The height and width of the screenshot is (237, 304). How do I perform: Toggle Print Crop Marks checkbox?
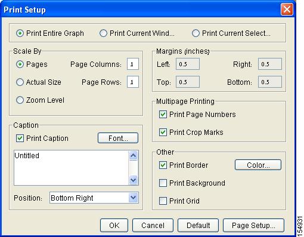[x=163, y=133]
